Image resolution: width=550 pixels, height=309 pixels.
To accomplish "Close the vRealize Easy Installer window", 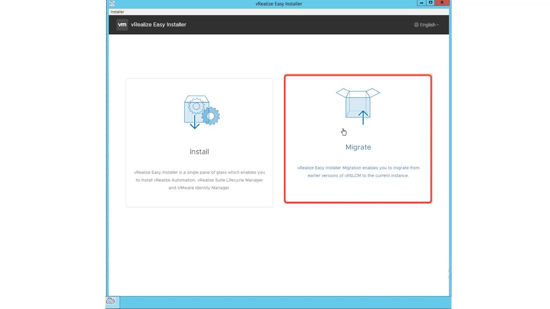I will point(442,3).
